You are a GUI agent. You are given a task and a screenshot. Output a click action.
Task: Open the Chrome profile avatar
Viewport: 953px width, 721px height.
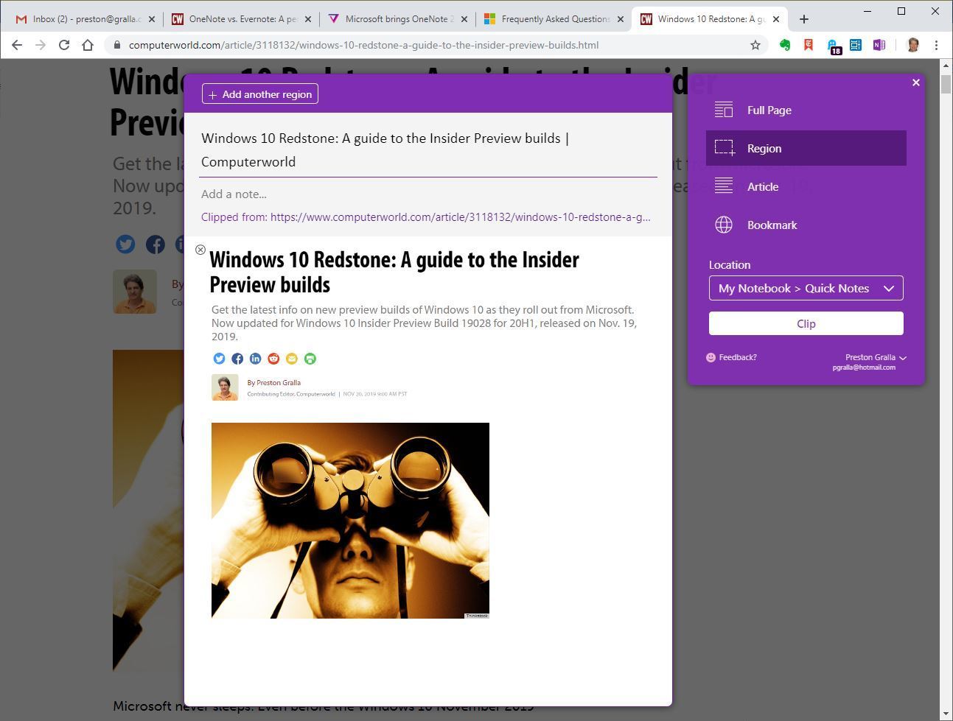(x=912, y=45)
